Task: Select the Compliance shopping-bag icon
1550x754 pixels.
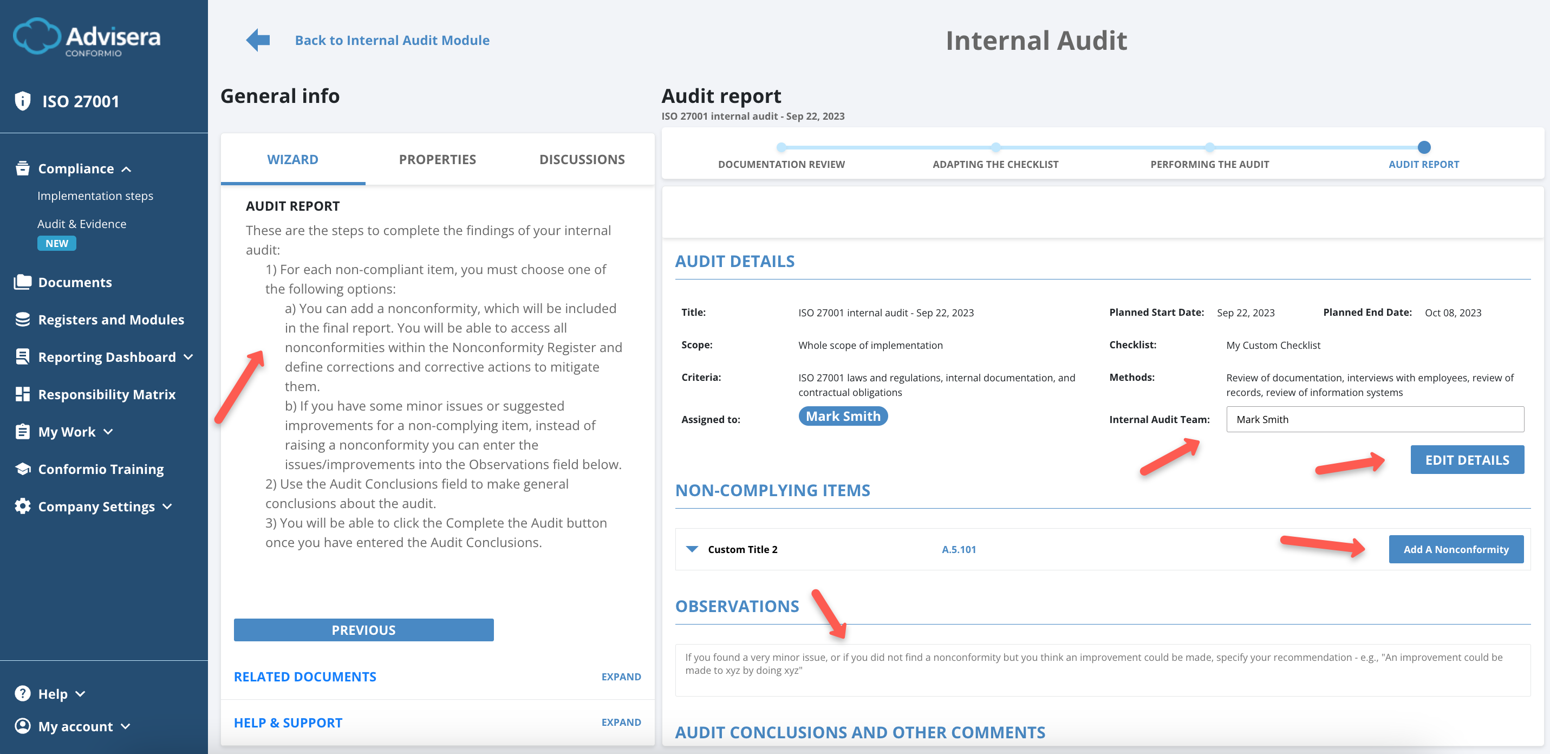Action: pos(22,168)
